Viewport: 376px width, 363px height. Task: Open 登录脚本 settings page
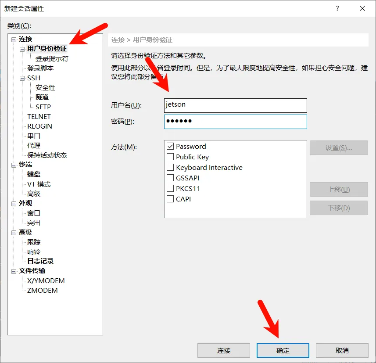(40, 68)
